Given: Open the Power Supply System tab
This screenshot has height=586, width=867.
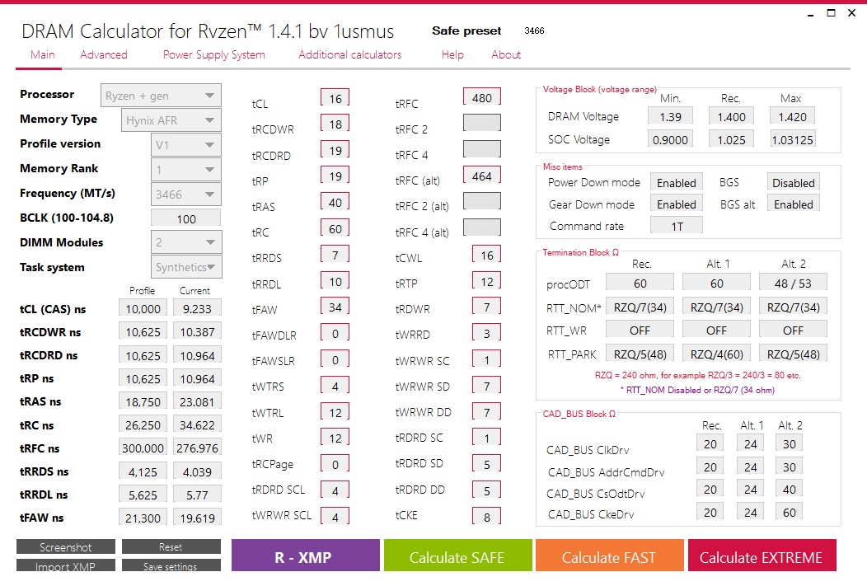Looking at the screenshot, I should pyautogui.click(x=214, y=55).
